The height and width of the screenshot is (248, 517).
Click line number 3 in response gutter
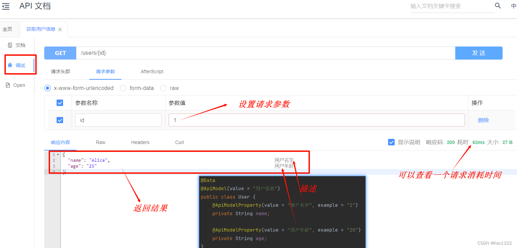click(x=54, y=166)
